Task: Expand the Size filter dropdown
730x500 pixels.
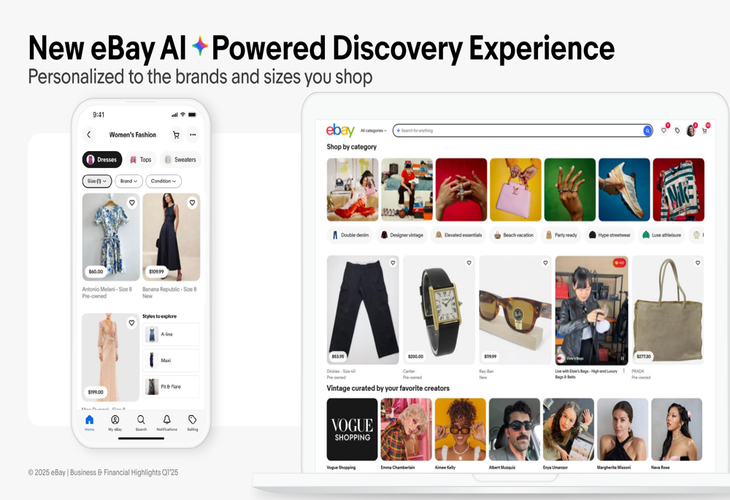Action: tap(97, 181)
